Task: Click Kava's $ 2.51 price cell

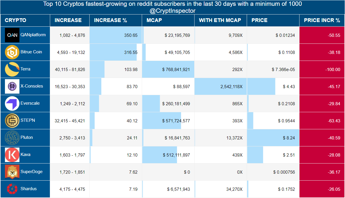Action: 273,155
